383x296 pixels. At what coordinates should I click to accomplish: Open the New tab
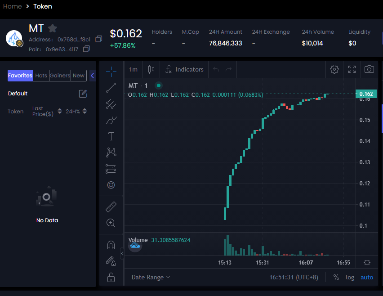point(79,76)
